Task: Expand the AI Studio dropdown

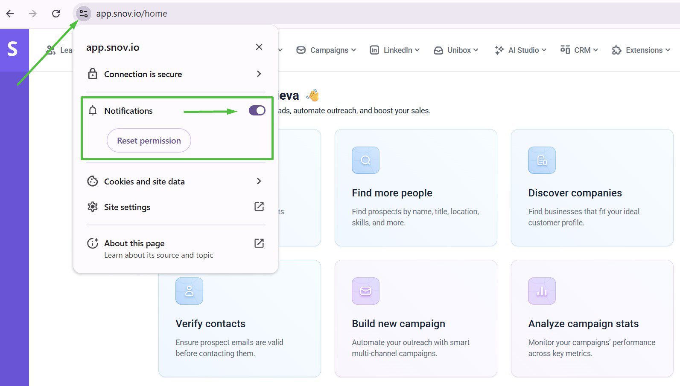Action: pyautogui.click(x=521, y=50)
